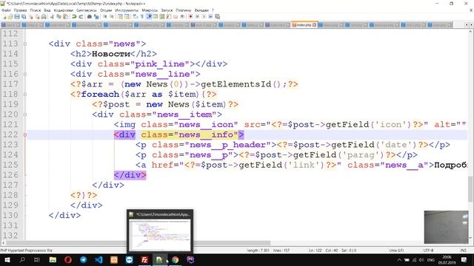Viewport: 474px width, 266px height.
Task: Open the Опции menu
Action: point(106,10)
